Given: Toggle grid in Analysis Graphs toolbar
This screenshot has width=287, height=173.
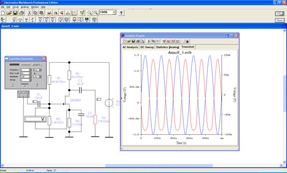Looking at the screenshot, I should 169,41.
